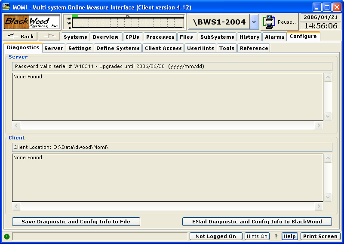Select the Alarms tab
This screenshot has height=244, width=344.
point(275,37)
